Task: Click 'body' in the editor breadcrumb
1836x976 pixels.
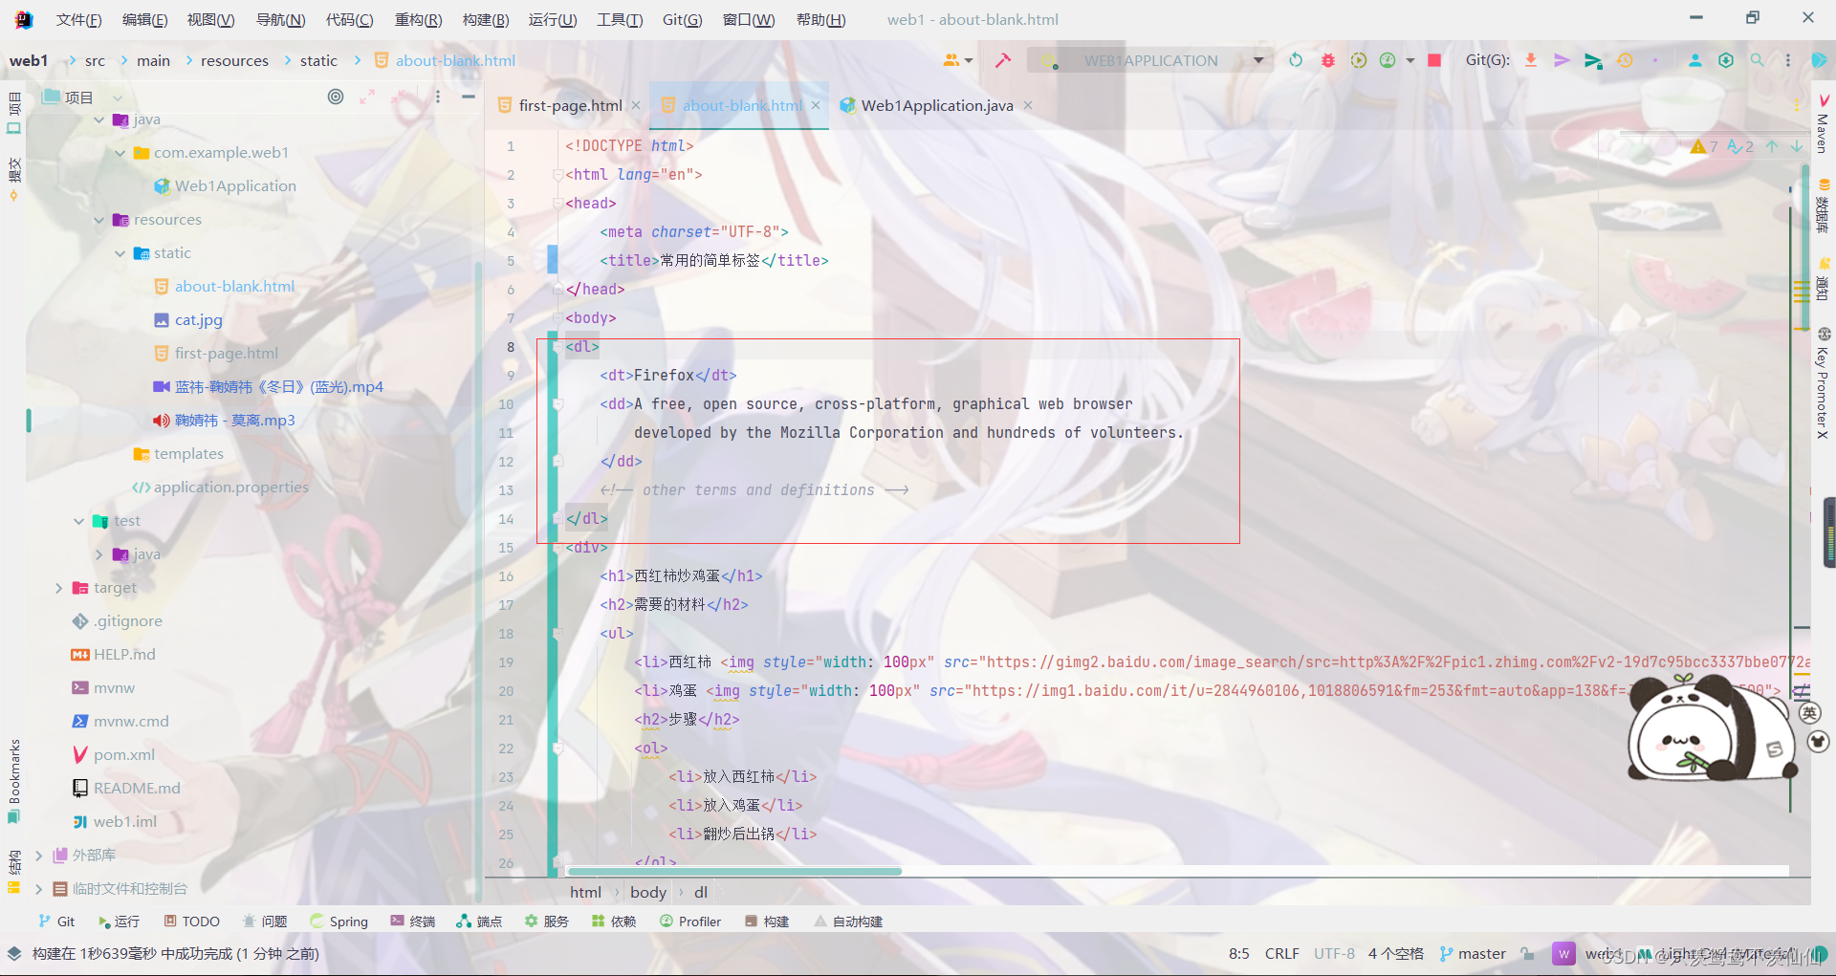Action: tap(647, 893)
